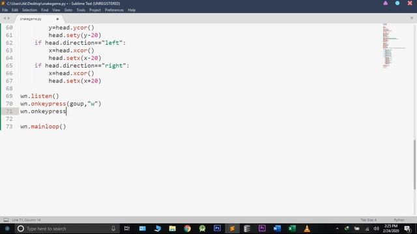Open Microsoft Word from taskbar
Screen dimensions: 417x234
[x=277, y=228]
